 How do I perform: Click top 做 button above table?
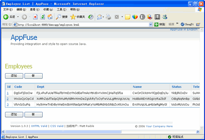point(33,76)
